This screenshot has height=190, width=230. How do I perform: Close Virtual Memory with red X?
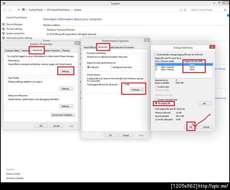coord(212,47)
